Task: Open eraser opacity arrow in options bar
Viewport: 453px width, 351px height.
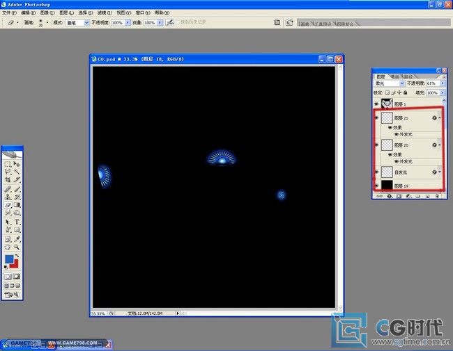Action: point(128,23)
